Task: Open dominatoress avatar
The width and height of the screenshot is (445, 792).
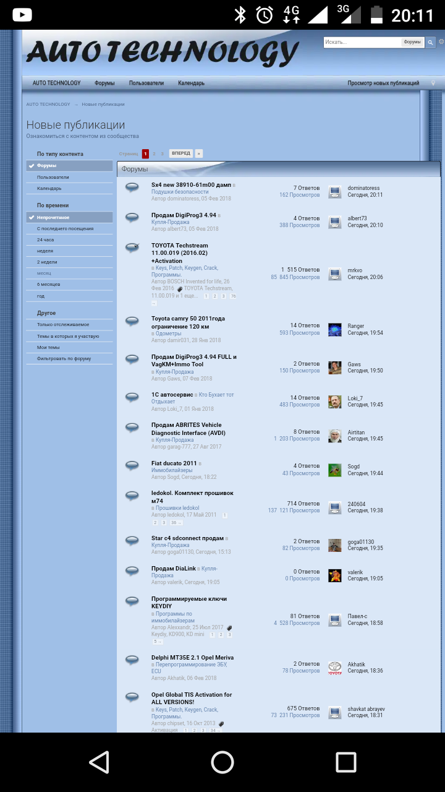Action: (x=334, y=192)
